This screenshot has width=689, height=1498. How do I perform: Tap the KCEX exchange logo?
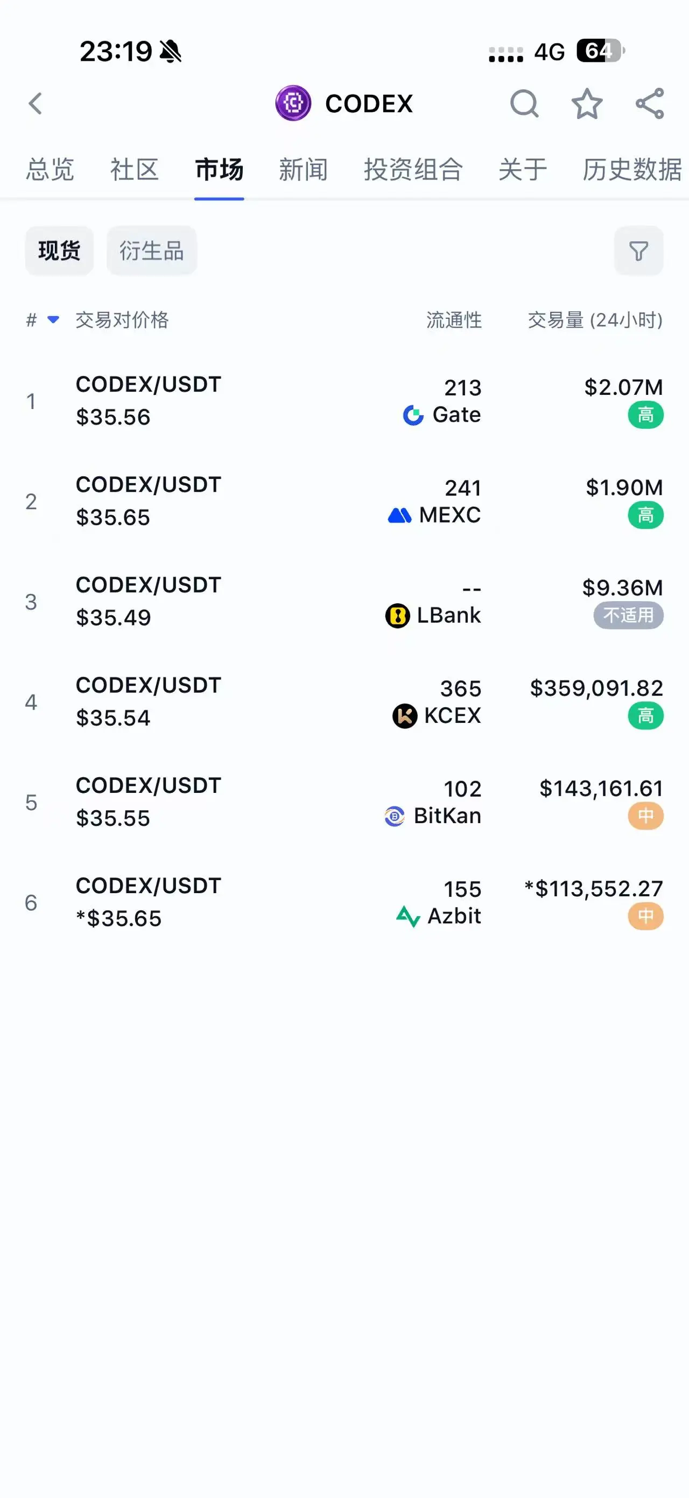404,716
